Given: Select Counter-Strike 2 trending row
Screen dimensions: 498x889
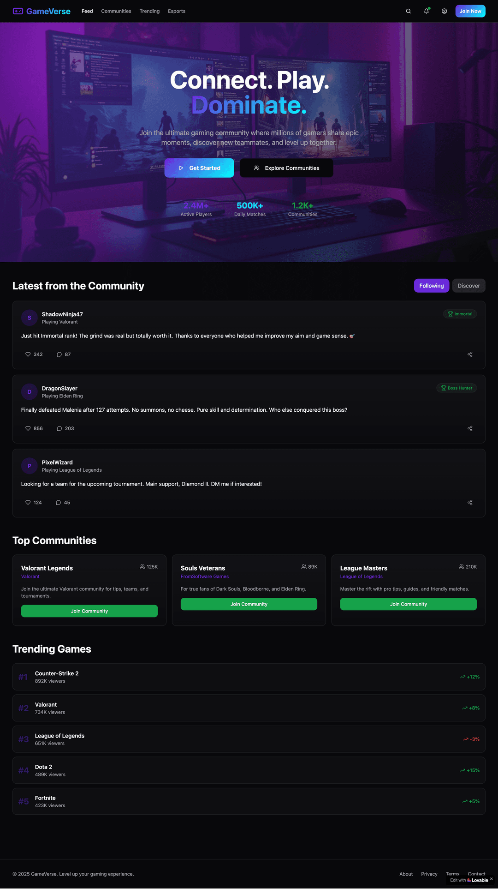Looking at the screenshot, I should pyautogui.click(x=249, y=677).
